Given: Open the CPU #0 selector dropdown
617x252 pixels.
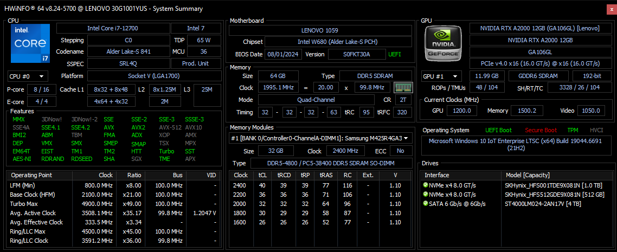Looking at the screenshot, I should click(28, 76).
